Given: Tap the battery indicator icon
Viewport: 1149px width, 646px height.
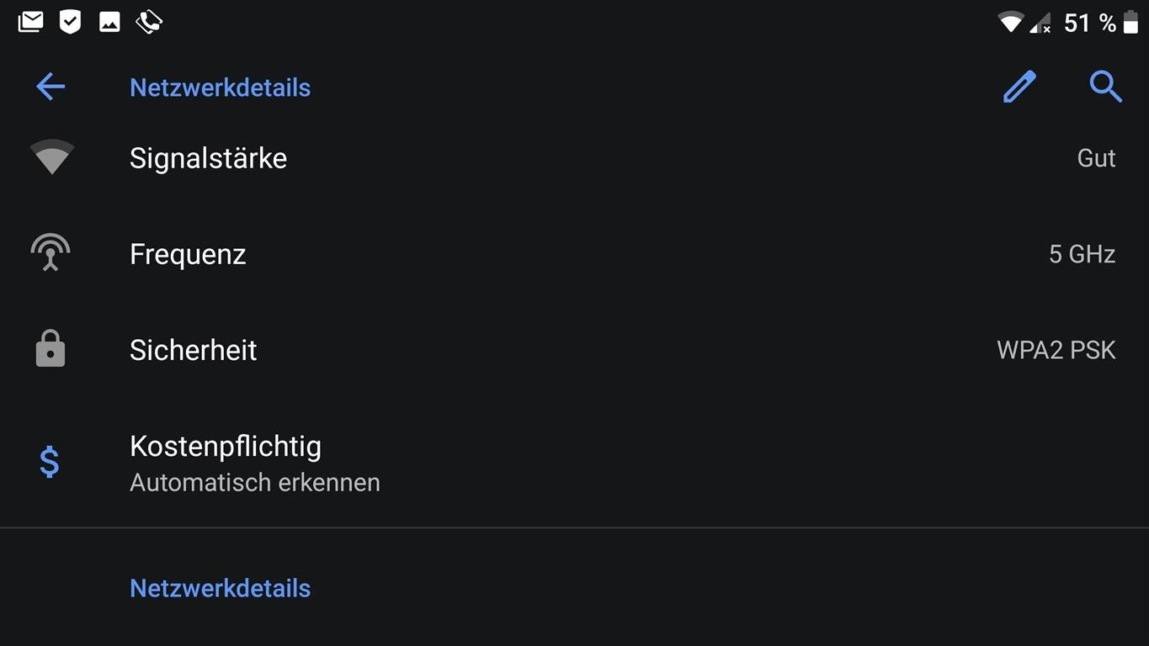Looking at the screenshot, I should (x=1130, y=23).
